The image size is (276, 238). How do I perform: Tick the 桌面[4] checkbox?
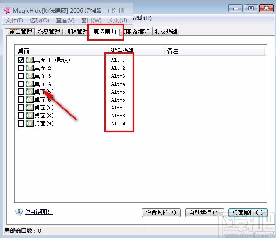tap(21, 84)
